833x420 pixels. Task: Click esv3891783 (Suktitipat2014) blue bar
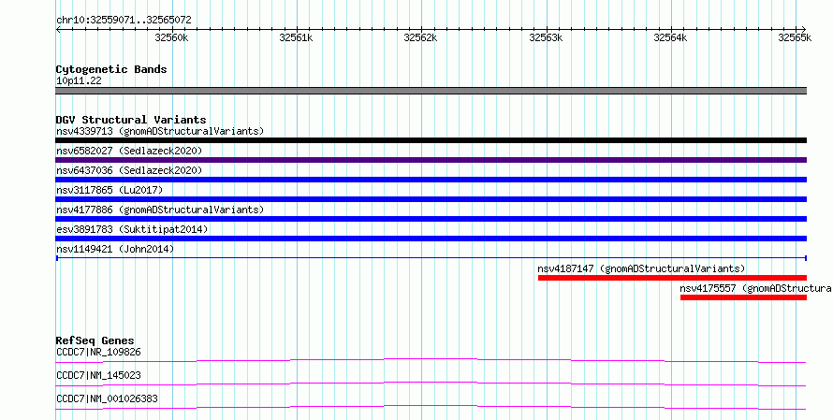(x=431, y=239)
